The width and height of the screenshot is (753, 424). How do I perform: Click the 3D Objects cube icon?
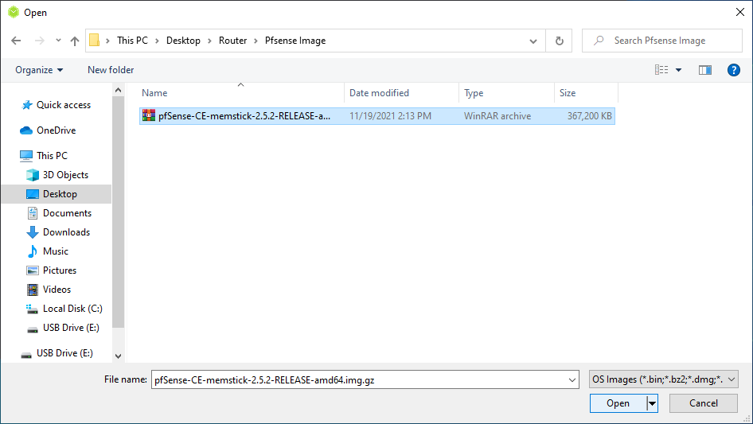(x=33, y=175)
